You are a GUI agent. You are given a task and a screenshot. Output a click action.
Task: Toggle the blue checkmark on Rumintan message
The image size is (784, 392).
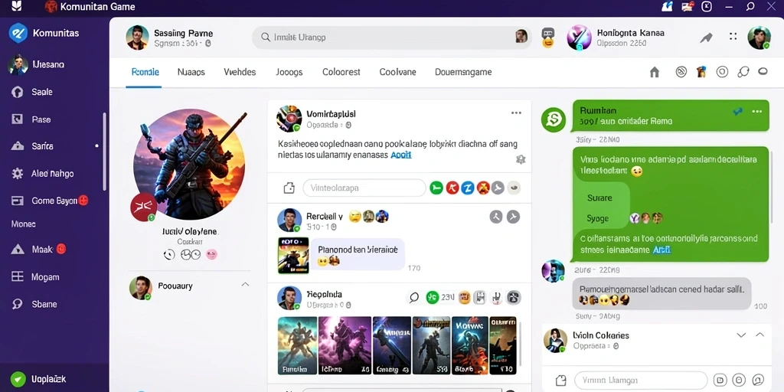point(737,112)
